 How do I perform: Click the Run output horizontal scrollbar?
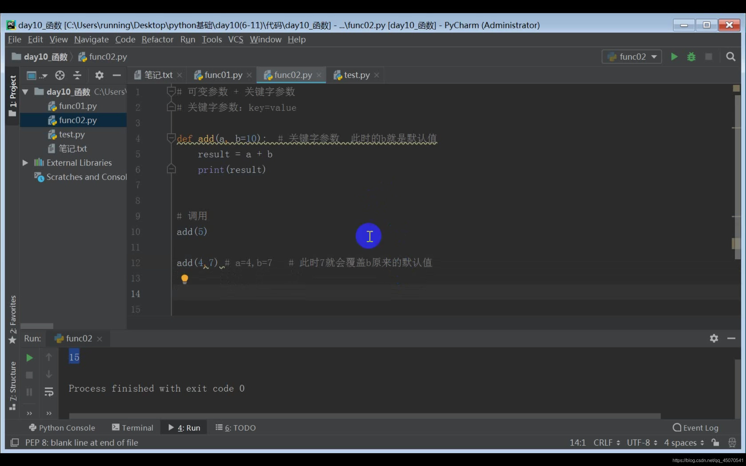(364, 416)
